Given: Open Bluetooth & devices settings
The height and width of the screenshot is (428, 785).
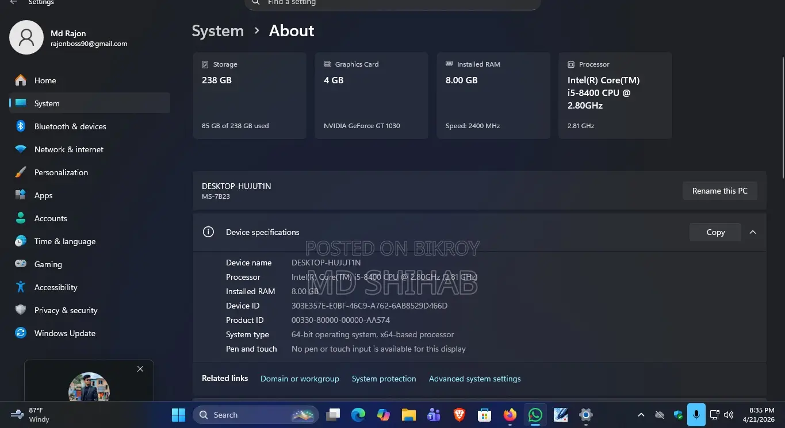Looking at the screenshot, I should tap(90, 126).
